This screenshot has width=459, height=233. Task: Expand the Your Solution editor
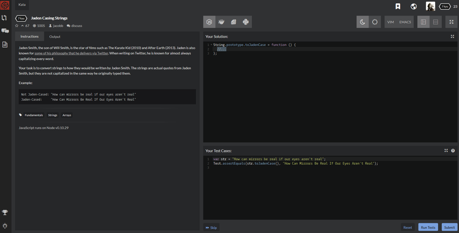coord(452,37)
